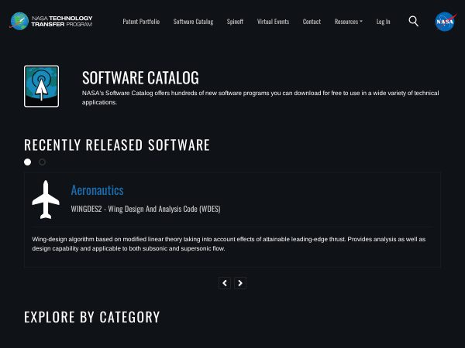Open WINGDES2 Wing Design And Analysis Code
The height and width of the screenshot is (348, 465).
(x=146, y=209)
